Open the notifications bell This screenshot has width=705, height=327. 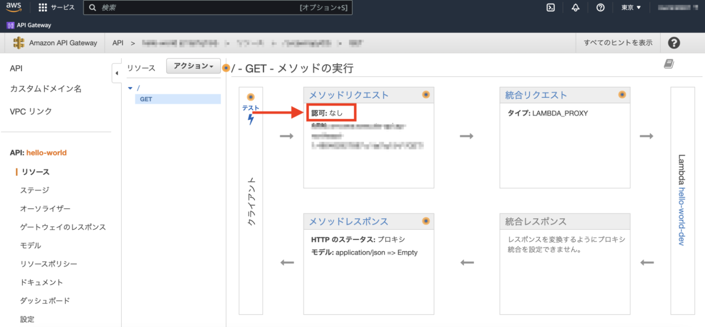[x=575, y=7]
